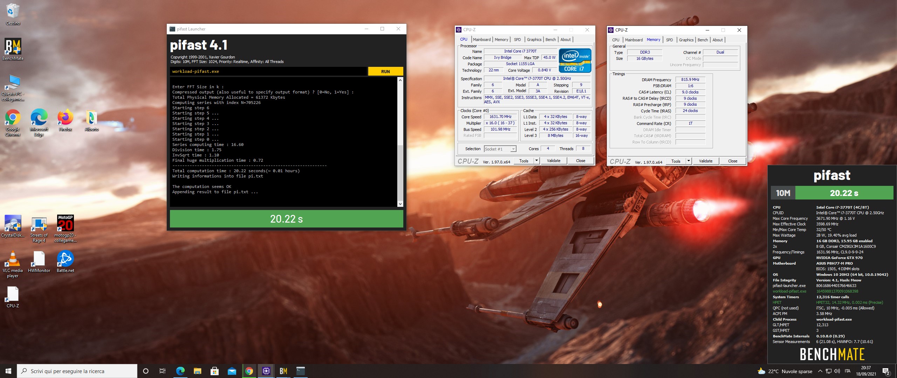The image size is (897, 378).
Task: Select the Questo PC desktop shortcut
Action: pos(13,87)
